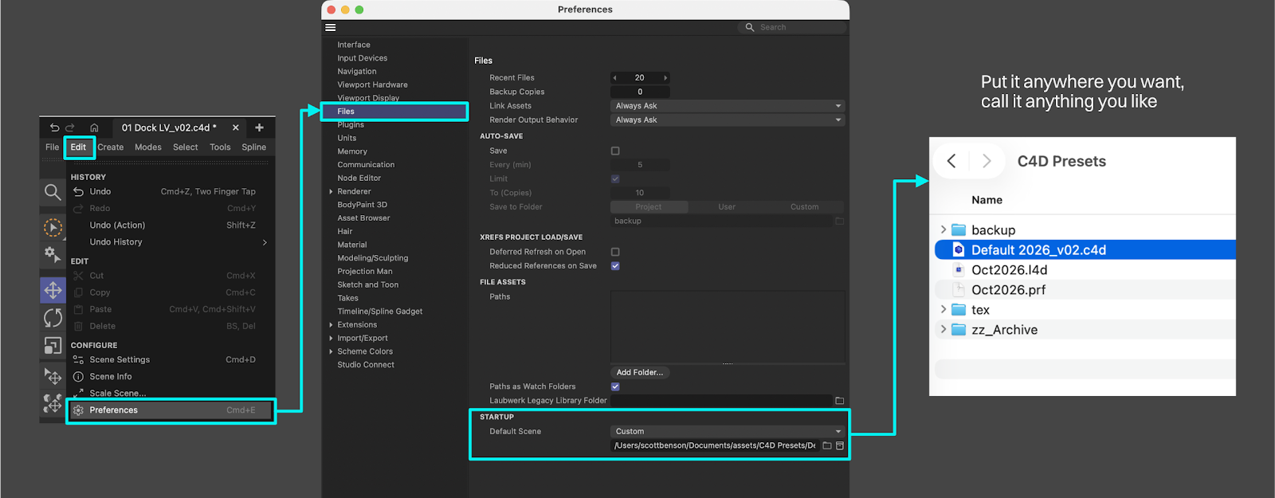Viewport: 1275px width, 498px height.
Task: Go back in C4D Presets Finder window
Action: coord(951,161)
